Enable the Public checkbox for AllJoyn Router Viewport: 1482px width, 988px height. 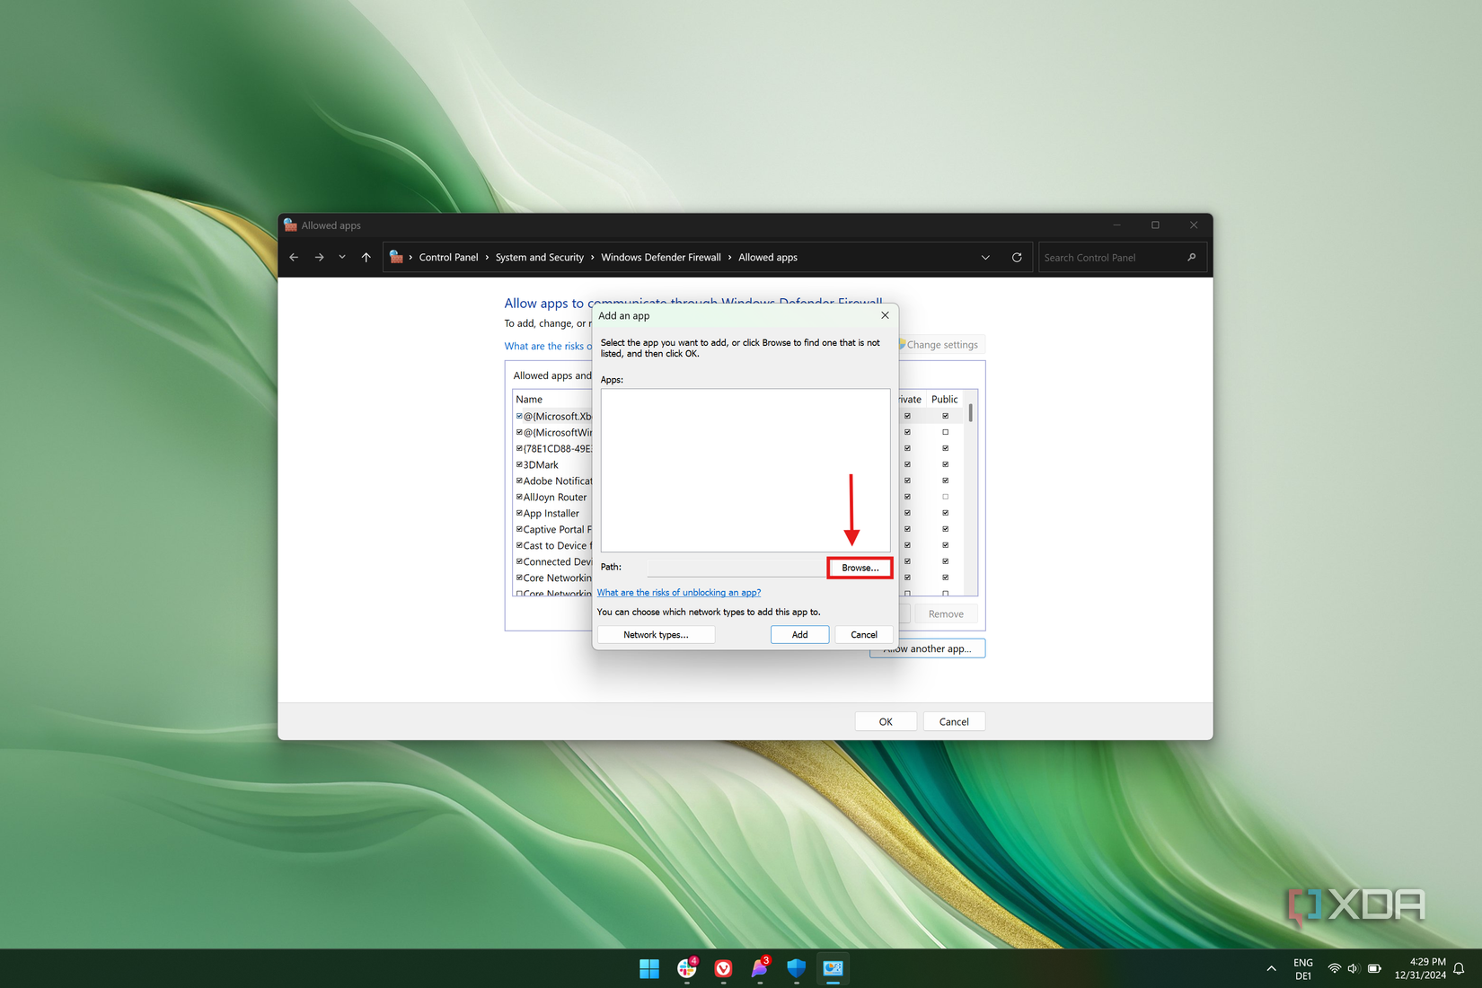click(x=945, y=497)
